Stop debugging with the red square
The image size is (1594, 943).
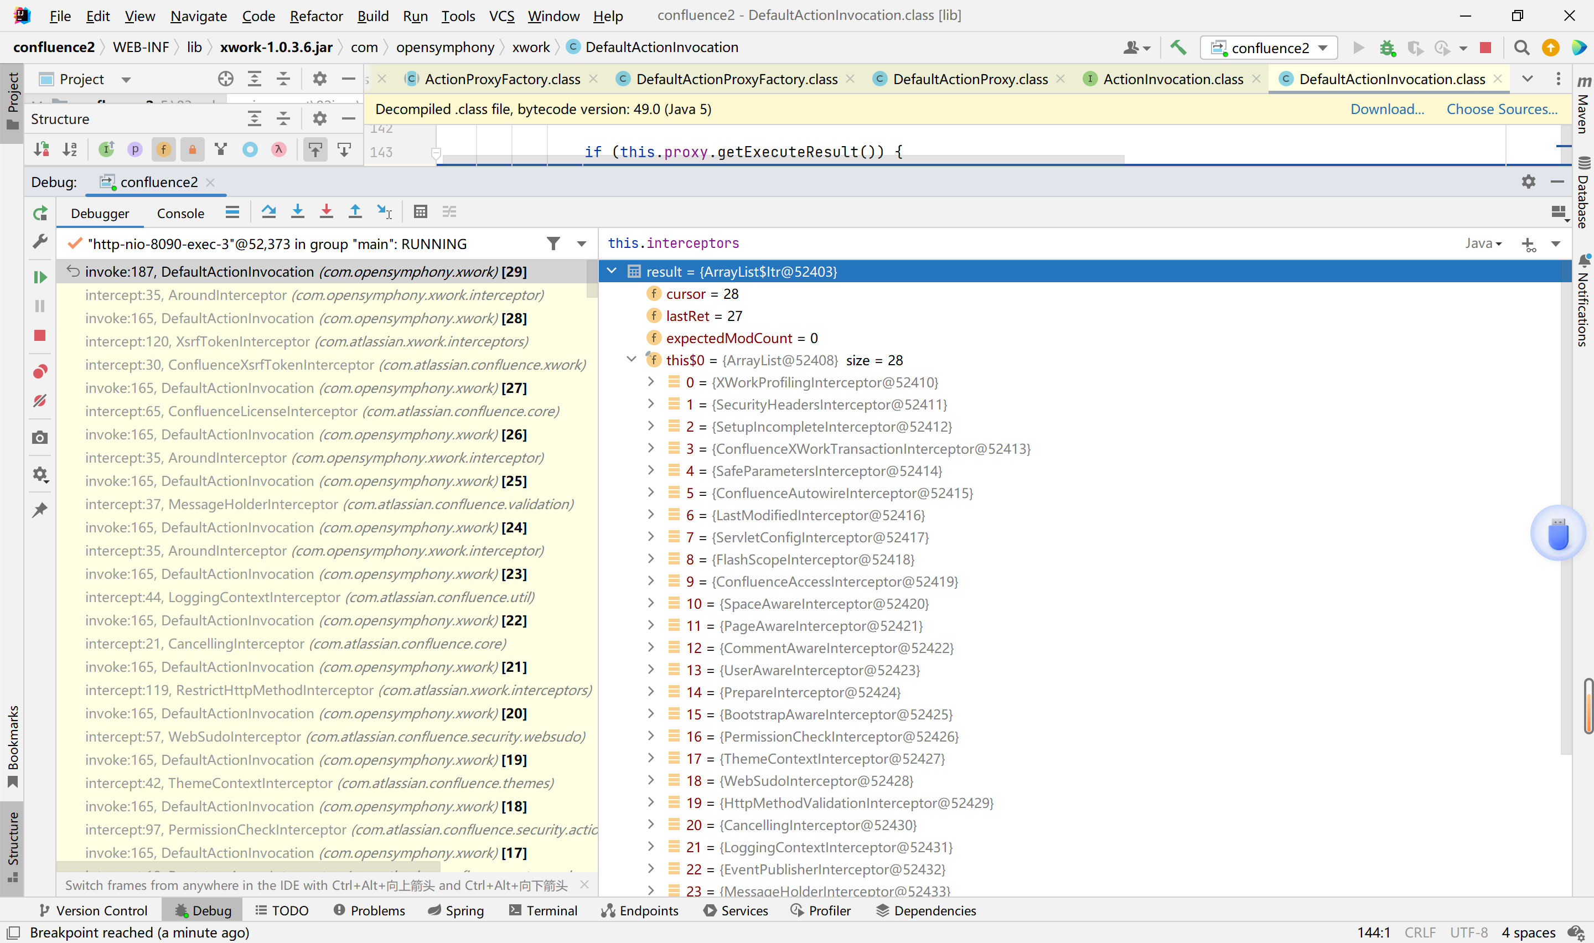40,335
